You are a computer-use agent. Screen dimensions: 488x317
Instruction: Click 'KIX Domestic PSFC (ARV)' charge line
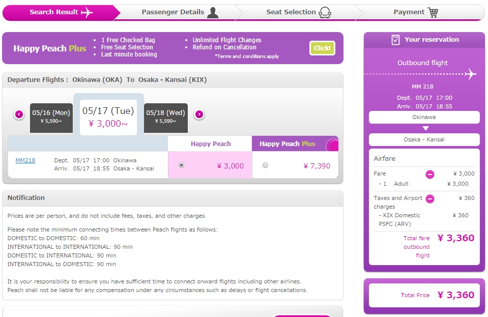click(399, 220)
